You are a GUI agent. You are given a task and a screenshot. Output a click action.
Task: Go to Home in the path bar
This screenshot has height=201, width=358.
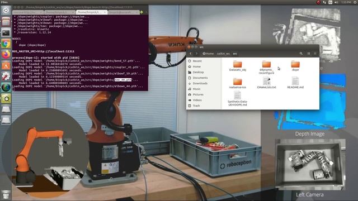click(x=208, y=54)
